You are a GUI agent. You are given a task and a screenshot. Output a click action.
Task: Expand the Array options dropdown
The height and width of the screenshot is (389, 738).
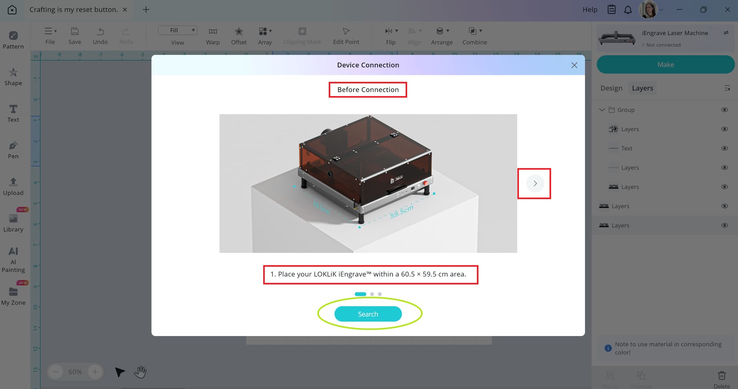(x=270, y=31)
